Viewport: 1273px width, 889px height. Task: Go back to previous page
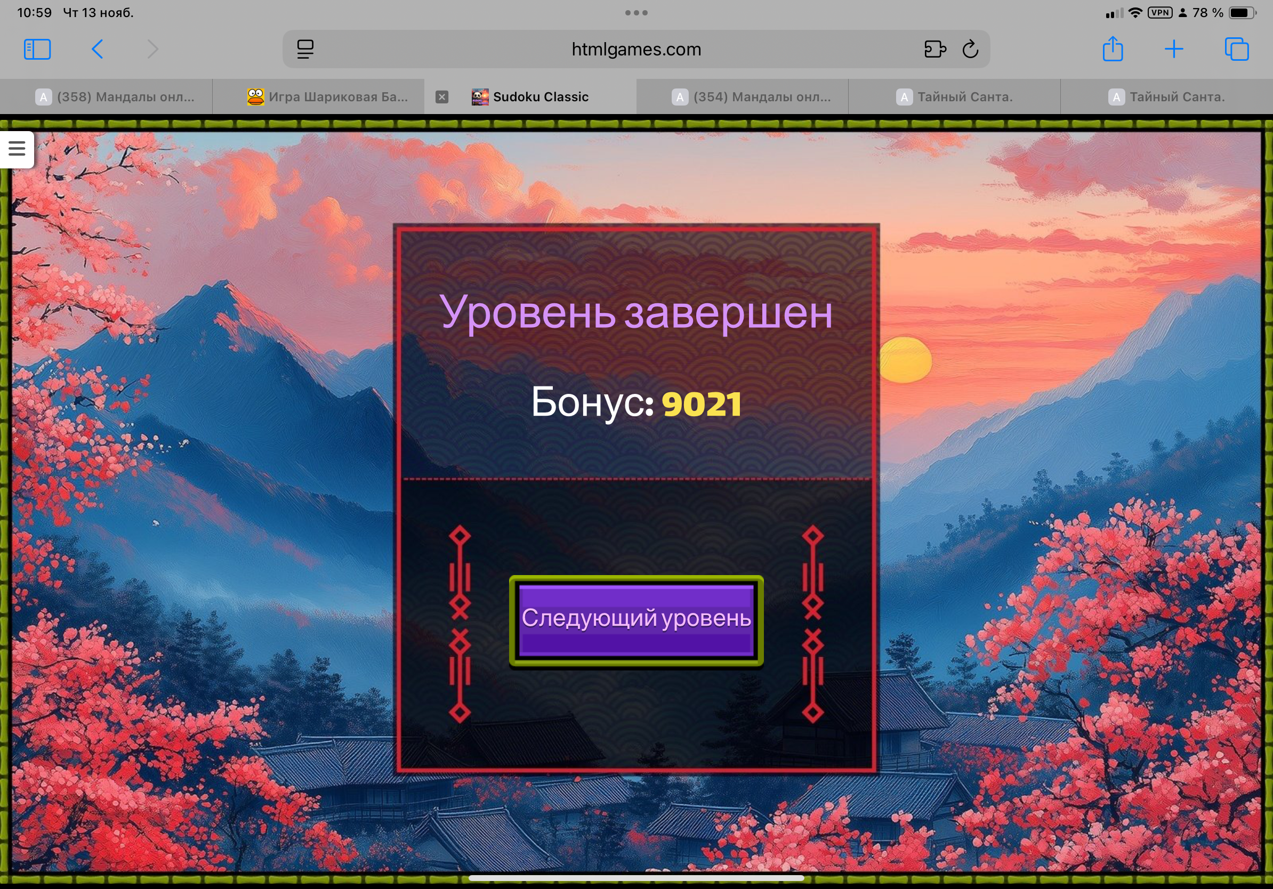[x=97, y=50]
